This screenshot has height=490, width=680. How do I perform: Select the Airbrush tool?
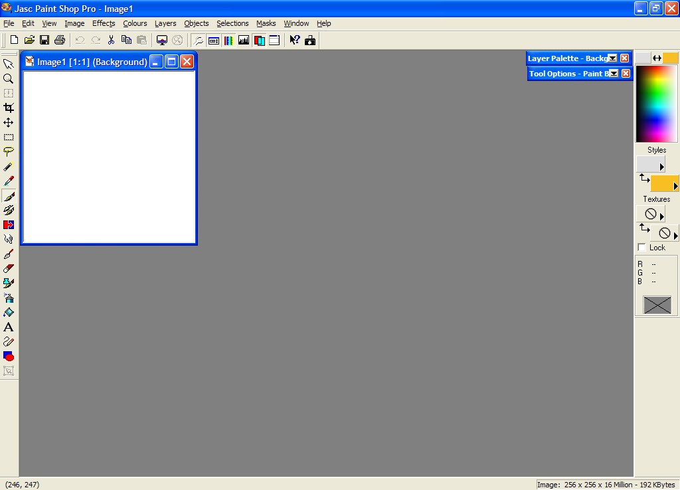[8, 298]
